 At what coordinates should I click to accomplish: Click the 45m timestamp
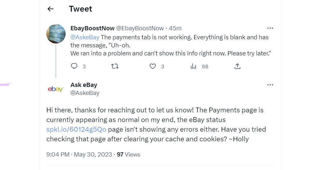pyautogui.click(x=175, y=28)
